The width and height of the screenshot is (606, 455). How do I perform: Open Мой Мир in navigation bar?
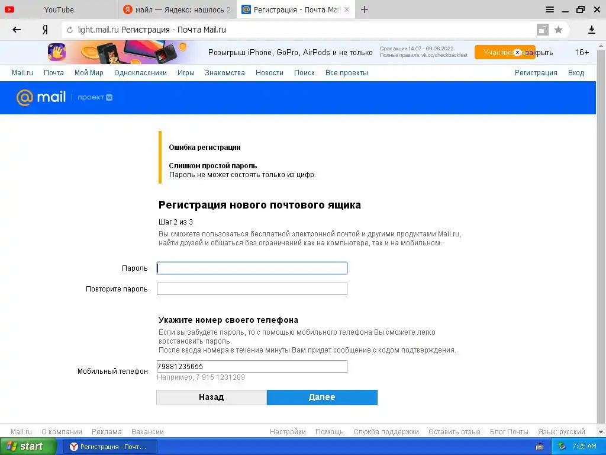point(89,73)
